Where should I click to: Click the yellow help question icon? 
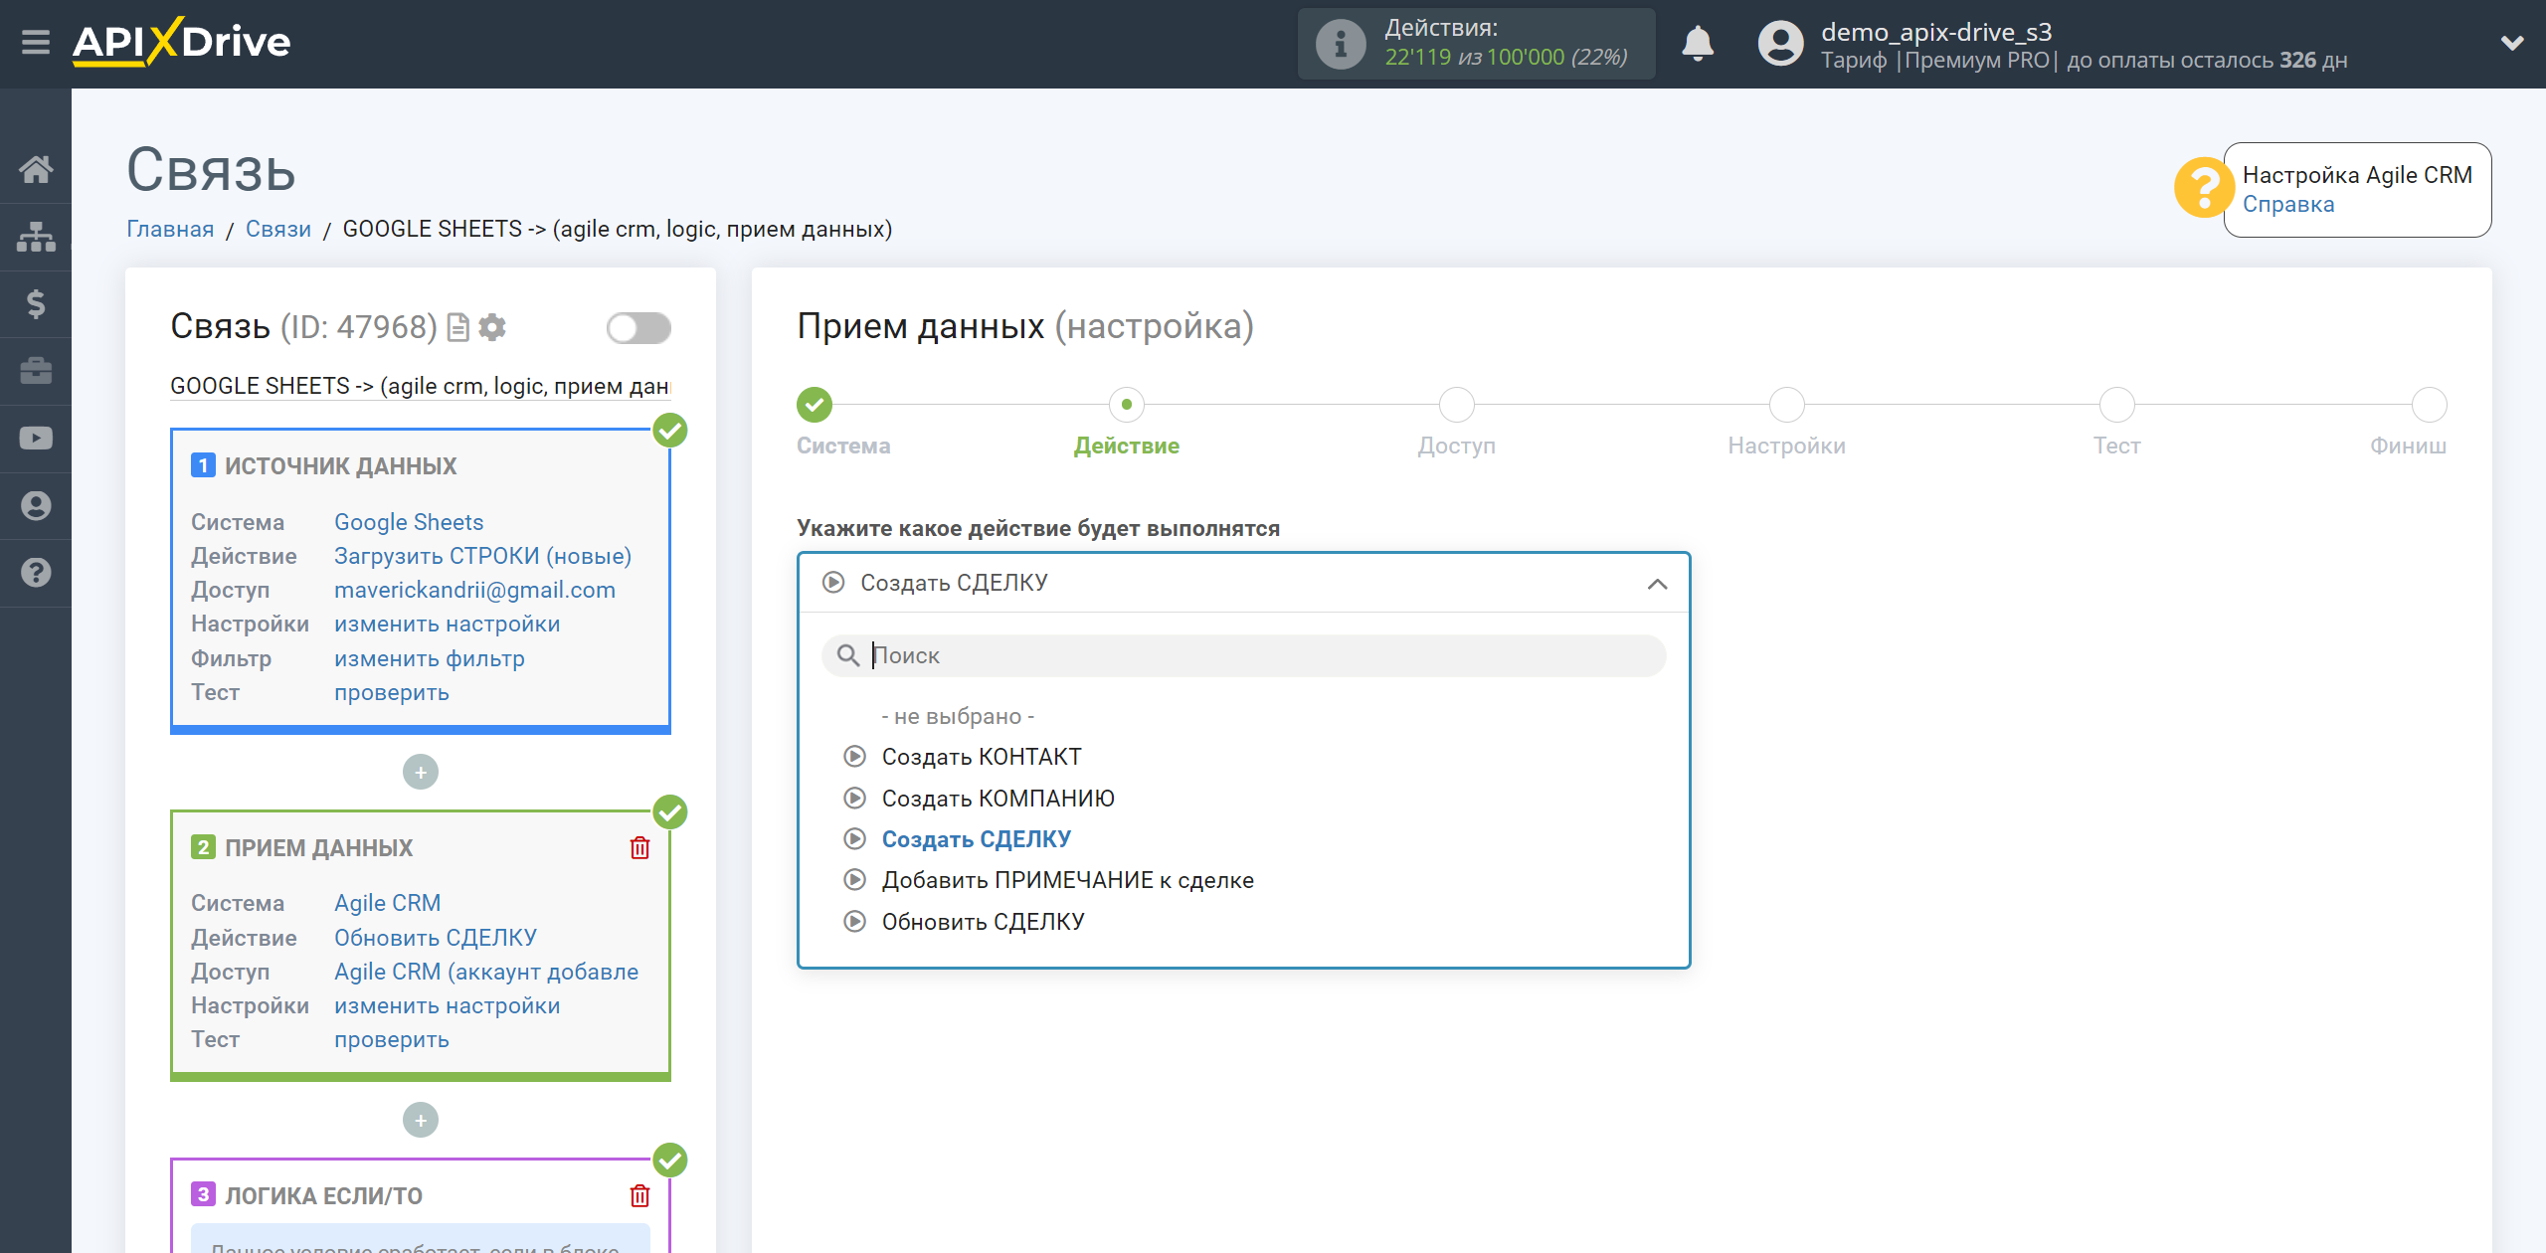tap(2203, 187)
